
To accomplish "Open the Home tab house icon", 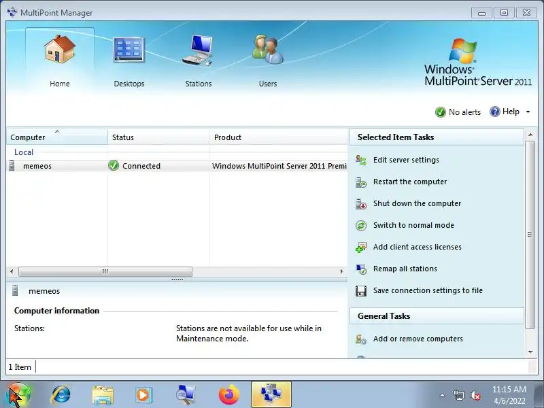I will pyautogui.click(x=60, y=49).
